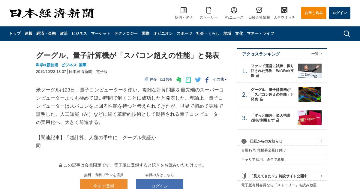
Task: Click text 電子版有料会員なら「ストーリー」も読み放題
Action: (x=279, y=185)
